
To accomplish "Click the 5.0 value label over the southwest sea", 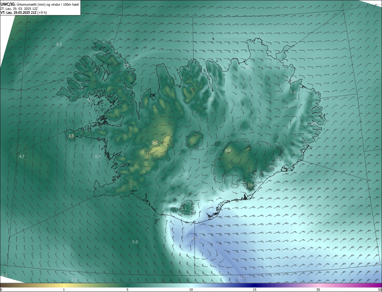I will pyautogui.click(x=135, y=242).
